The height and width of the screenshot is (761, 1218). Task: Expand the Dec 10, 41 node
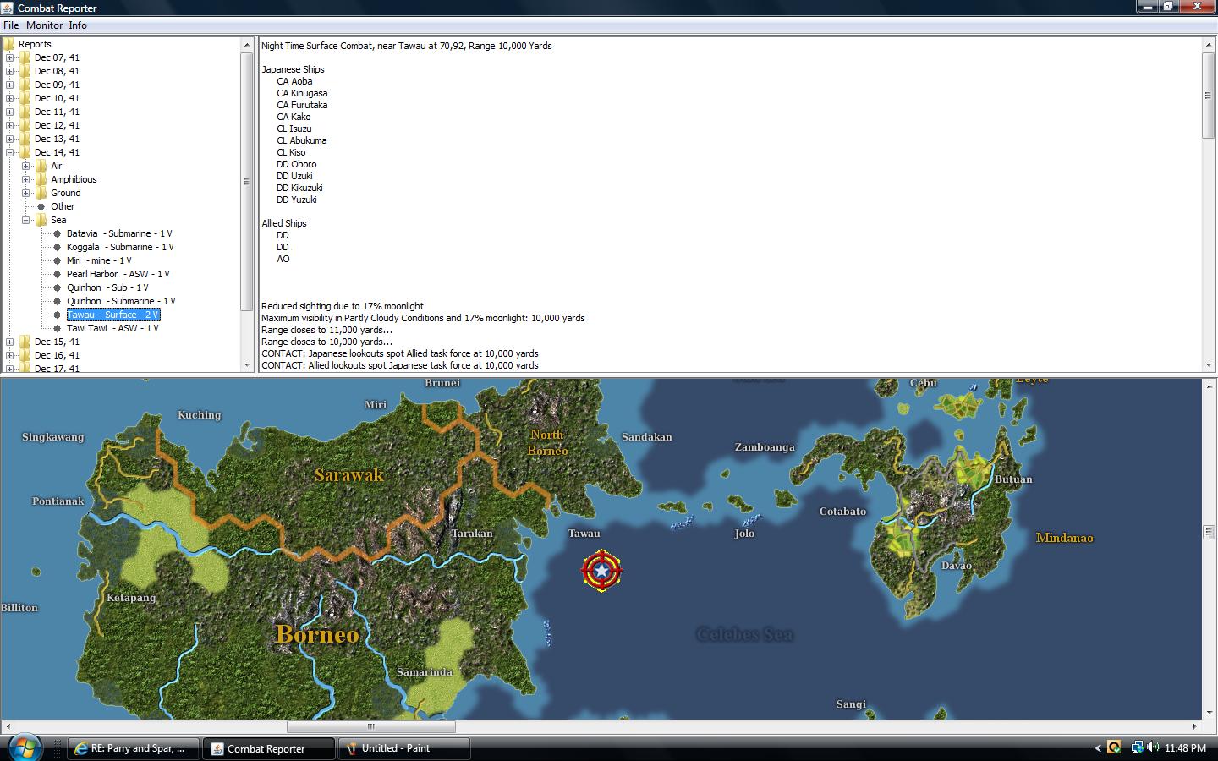click(x=9, y=98)
